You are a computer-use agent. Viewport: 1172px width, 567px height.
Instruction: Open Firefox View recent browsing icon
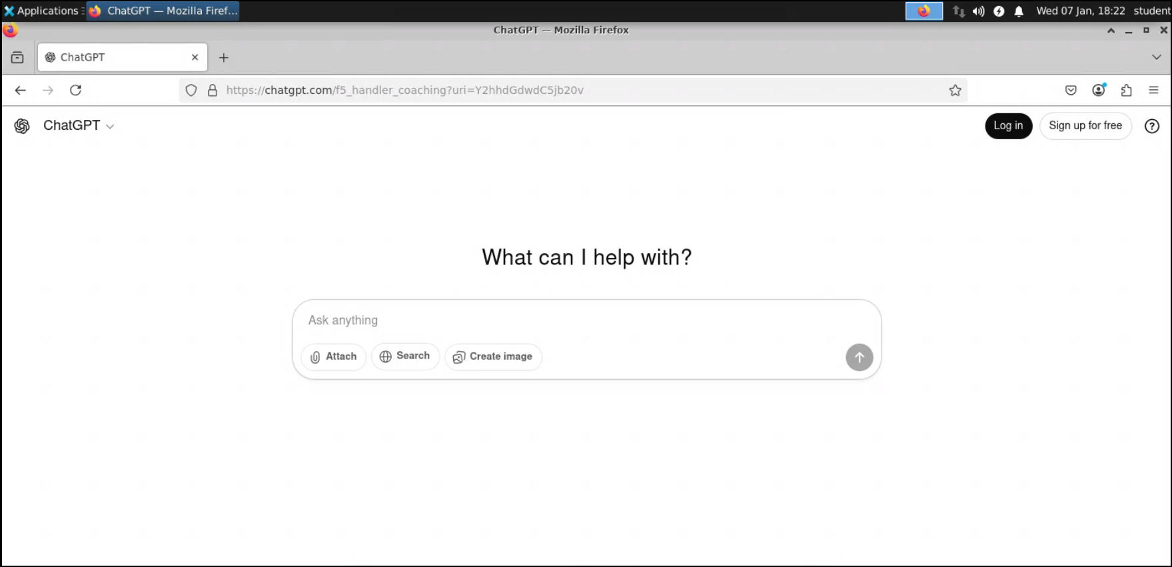17,57
